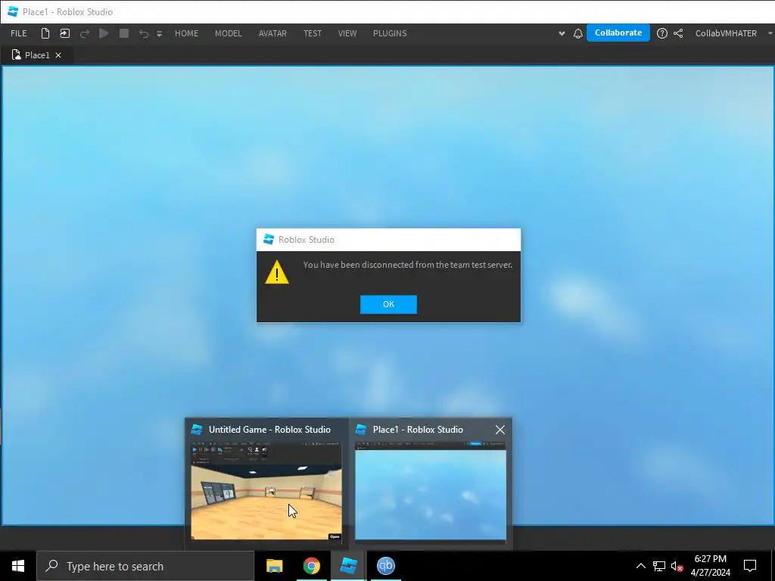775x581 pixels.
Task: Select the Place1 document tab
Action: click(x=37, y=54)
